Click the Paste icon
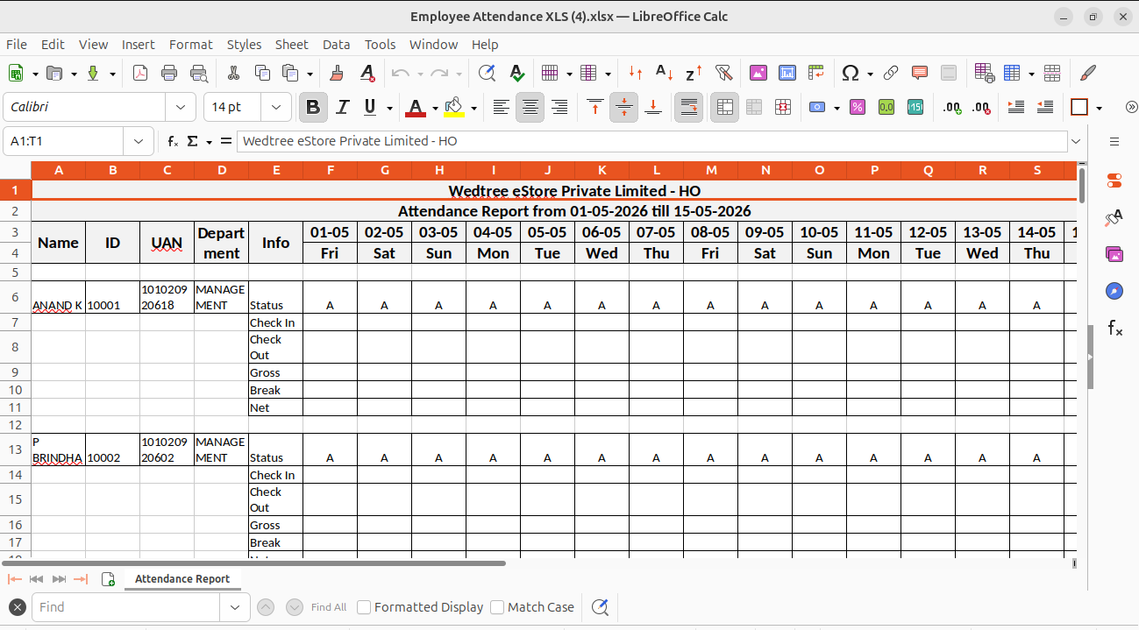 pos(291,74)
